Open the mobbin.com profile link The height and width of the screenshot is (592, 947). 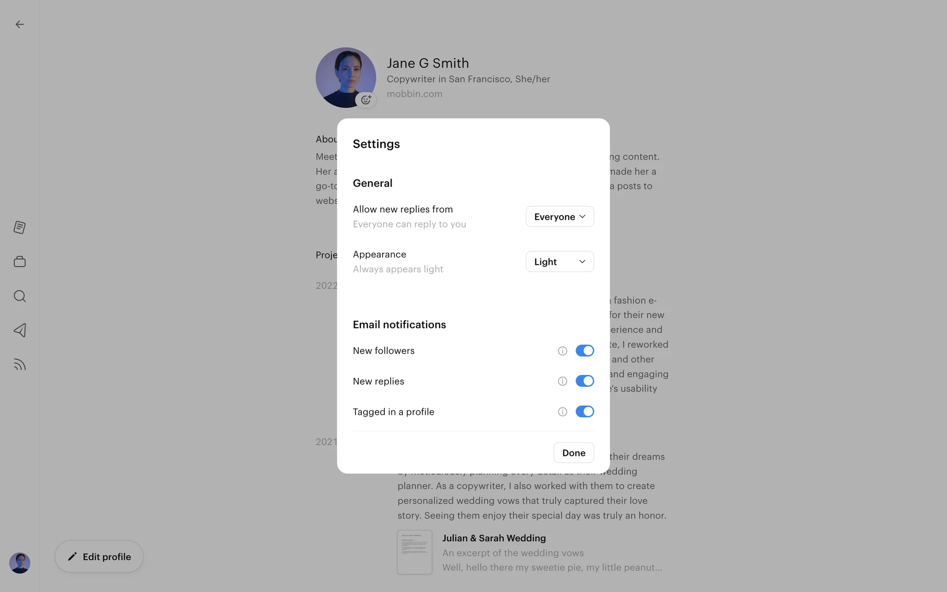pyautogui.click(x=414, y=94)
